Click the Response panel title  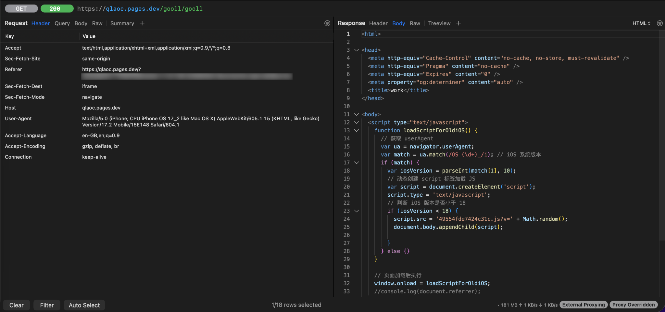(351, 23)
